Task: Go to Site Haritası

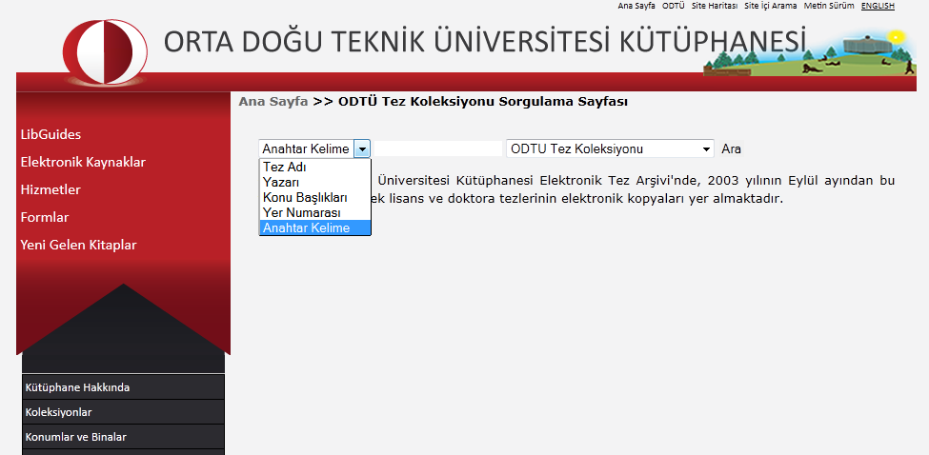Action: pos(715,6)
